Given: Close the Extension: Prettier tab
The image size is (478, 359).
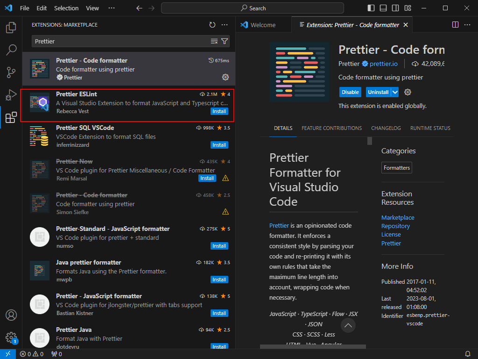Looking at the screenshot, I should 406,25.
